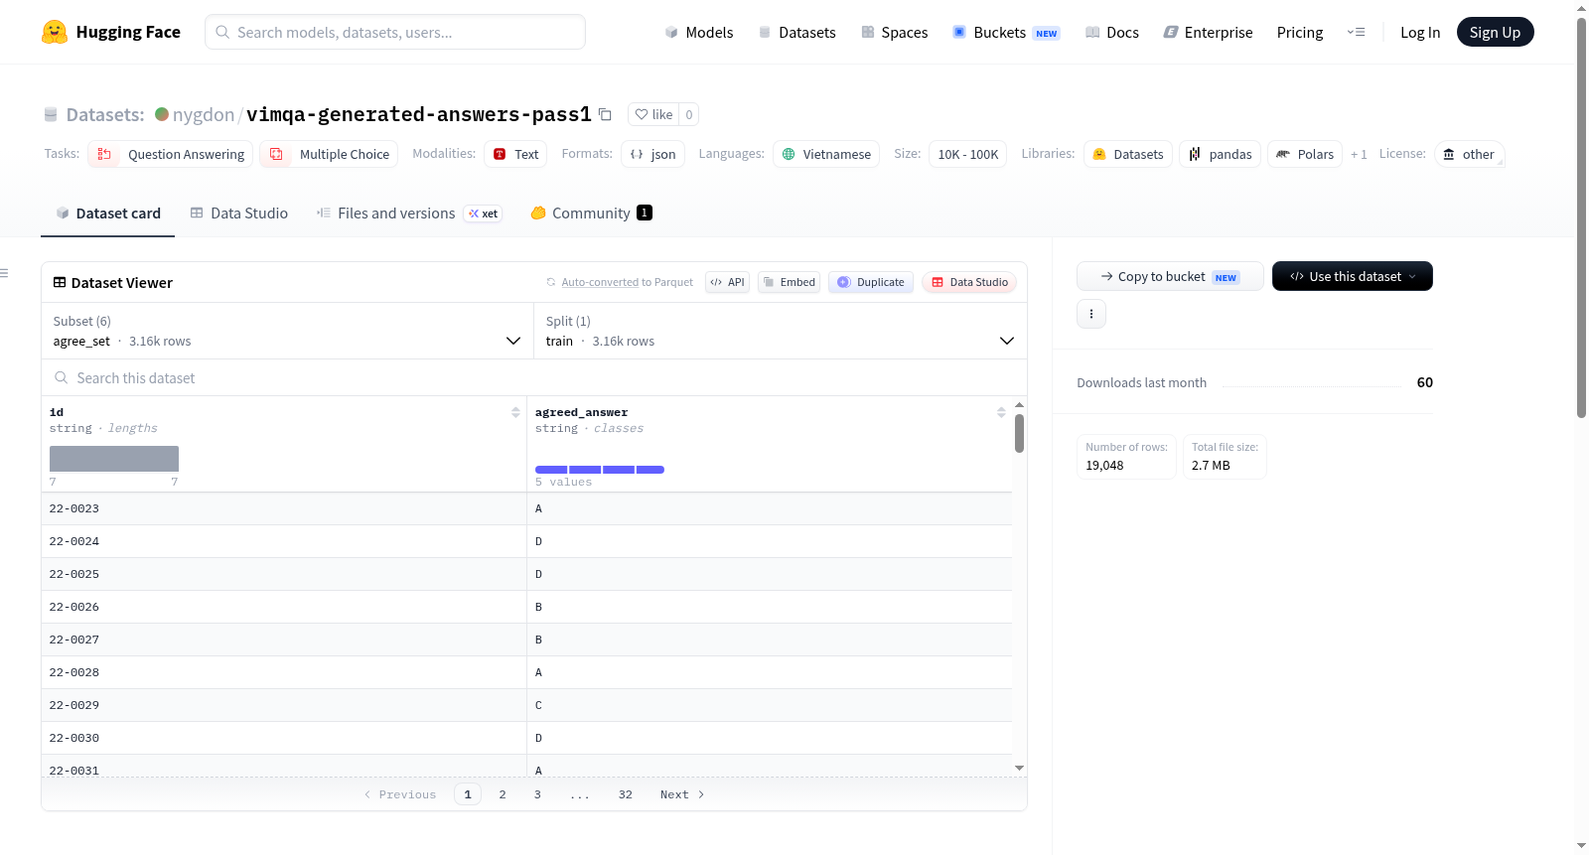
Task: Open the Use this dataset dropdown
Action: 1353,276
